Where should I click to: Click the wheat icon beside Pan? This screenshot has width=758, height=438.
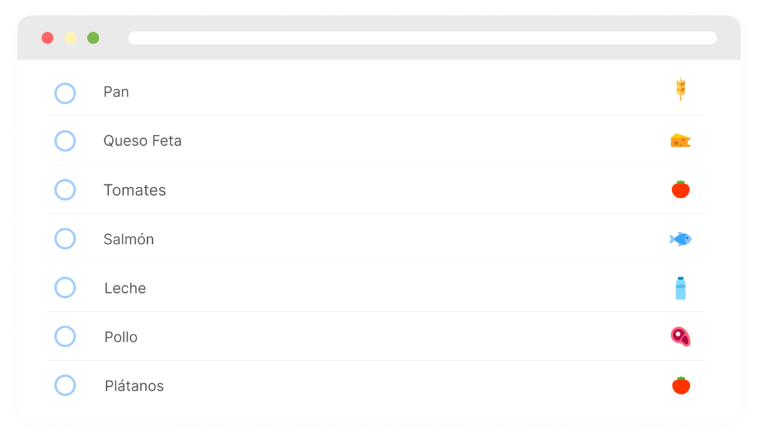[x=680, y=90]
